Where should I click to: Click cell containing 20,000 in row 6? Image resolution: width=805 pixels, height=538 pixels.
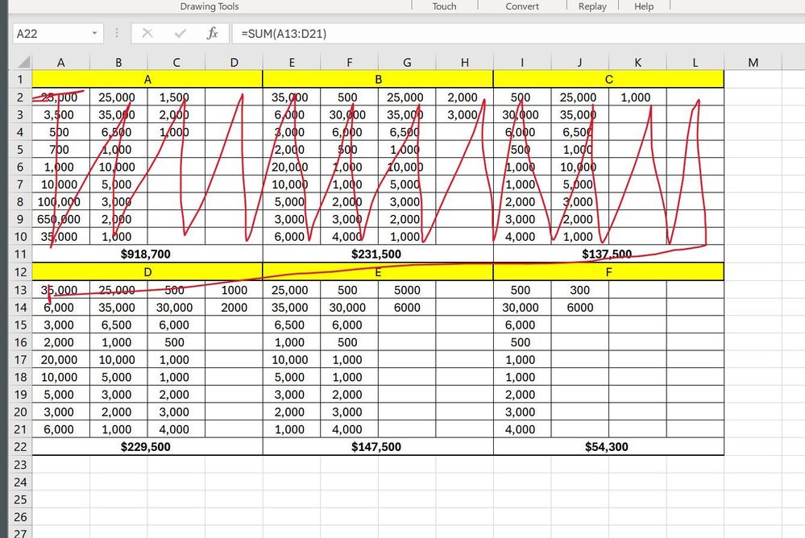pos(291,167)
